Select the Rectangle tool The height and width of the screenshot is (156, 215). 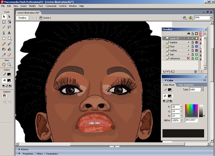[9, 39]
